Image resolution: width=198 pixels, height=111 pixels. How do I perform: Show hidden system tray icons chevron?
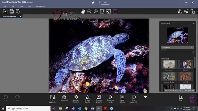click(x=171, y=109)
